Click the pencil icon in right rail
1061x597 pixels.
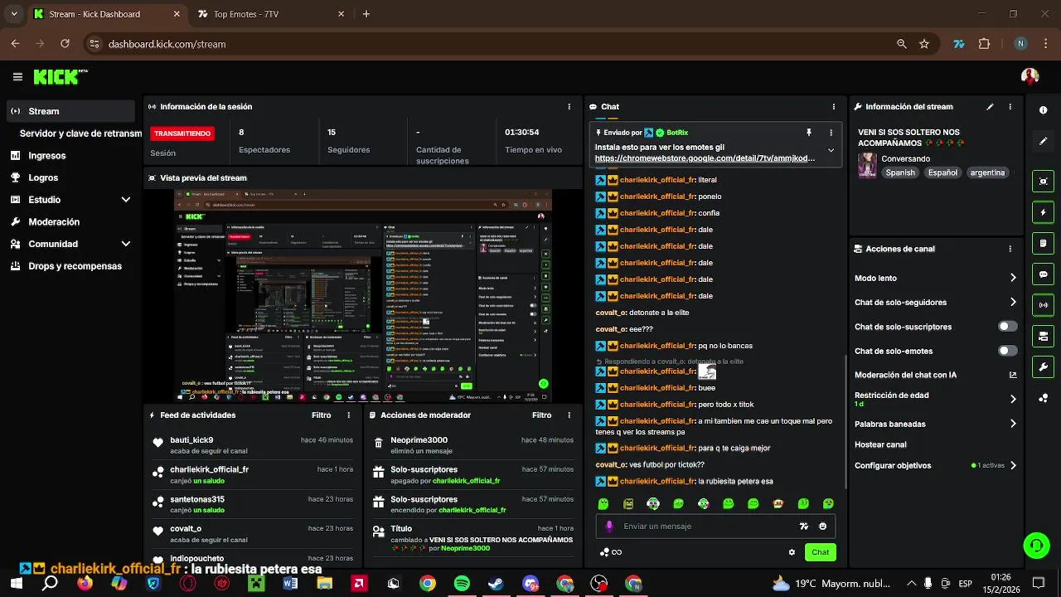pos(1043,141)
